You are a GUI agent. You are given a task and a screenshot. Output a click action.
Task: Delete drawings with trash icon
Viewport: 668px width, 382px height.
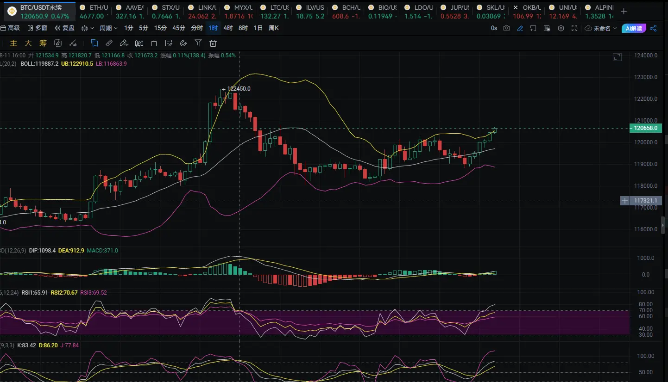[x=213, y=43]
